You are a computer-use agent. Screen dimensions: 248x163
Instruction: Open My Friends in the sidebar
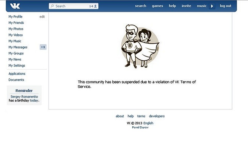(x=16, y=23)
